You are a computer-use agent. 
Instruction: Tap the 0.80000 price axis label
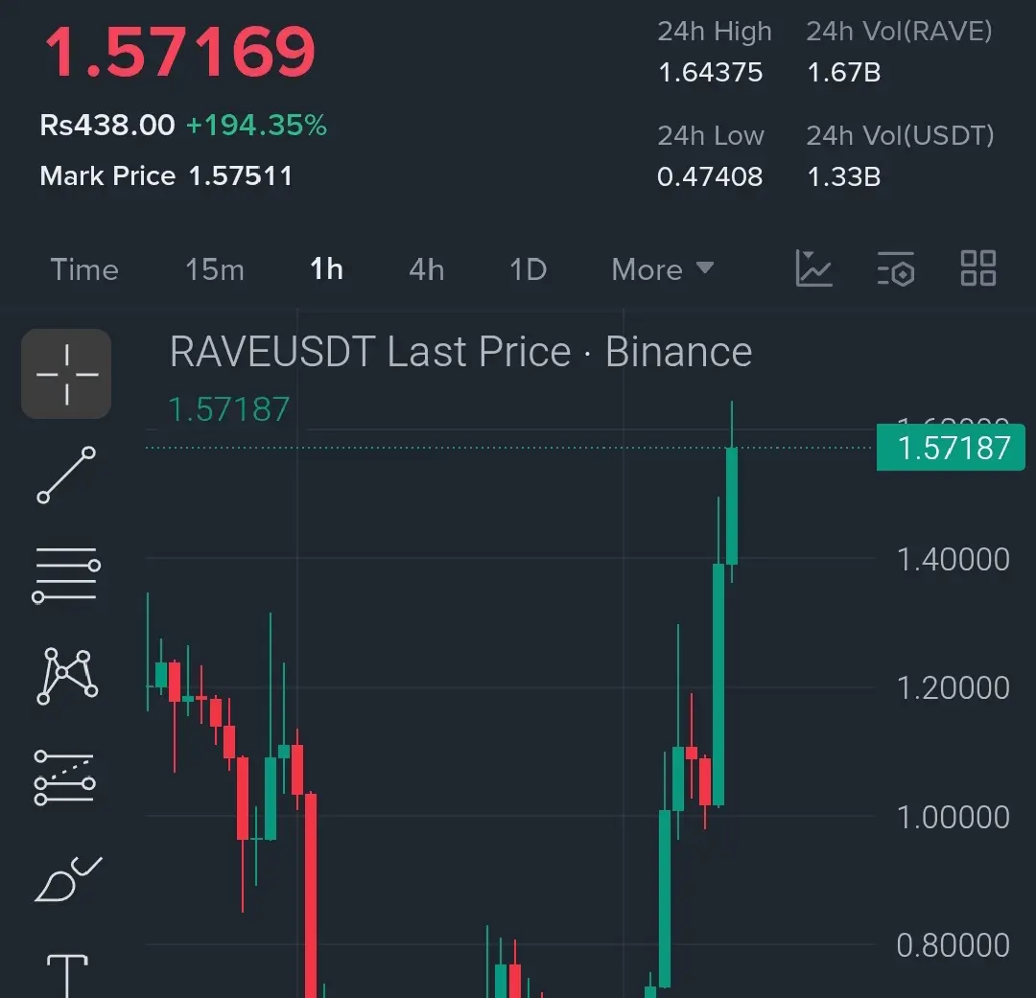coord(953,945)
